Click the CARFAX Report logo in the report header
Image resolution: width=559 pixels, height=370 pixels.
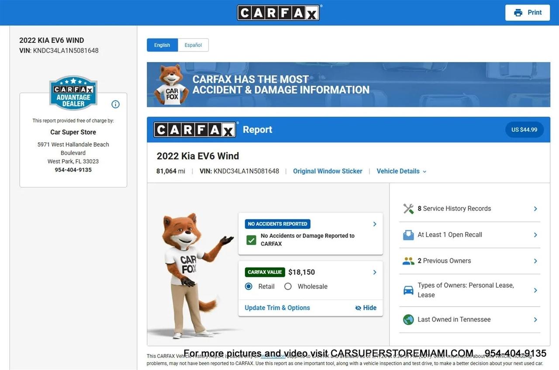coord(195,130)
